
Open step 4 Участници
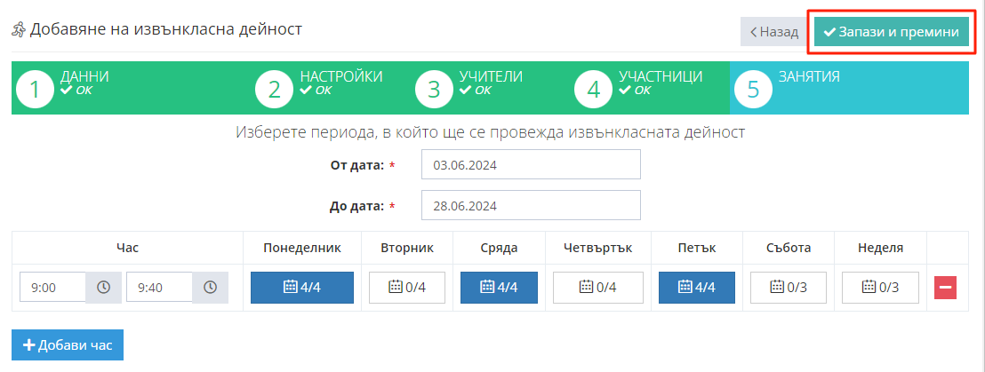[638, 88]
